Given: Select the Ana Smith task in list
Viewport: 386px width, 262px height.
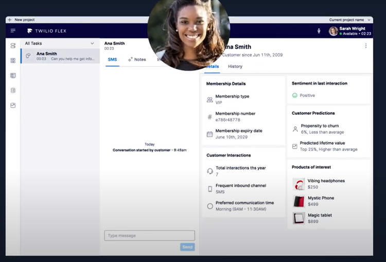Looking at the screenshot, I should coord(60,56).
